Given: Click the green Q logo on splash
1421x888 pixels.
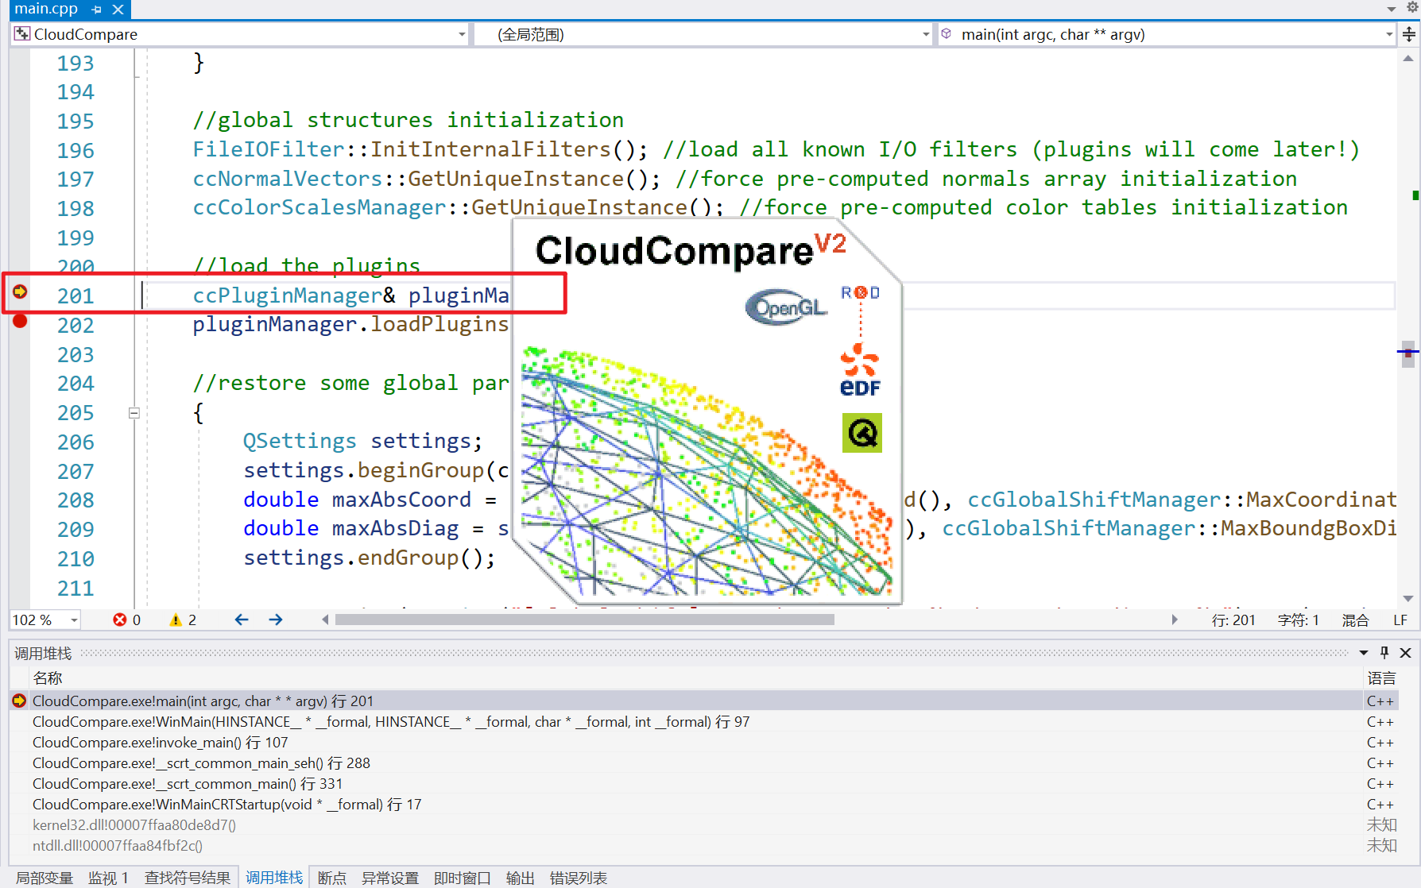Looking at the screenshot, I should [x=862, y=433].
